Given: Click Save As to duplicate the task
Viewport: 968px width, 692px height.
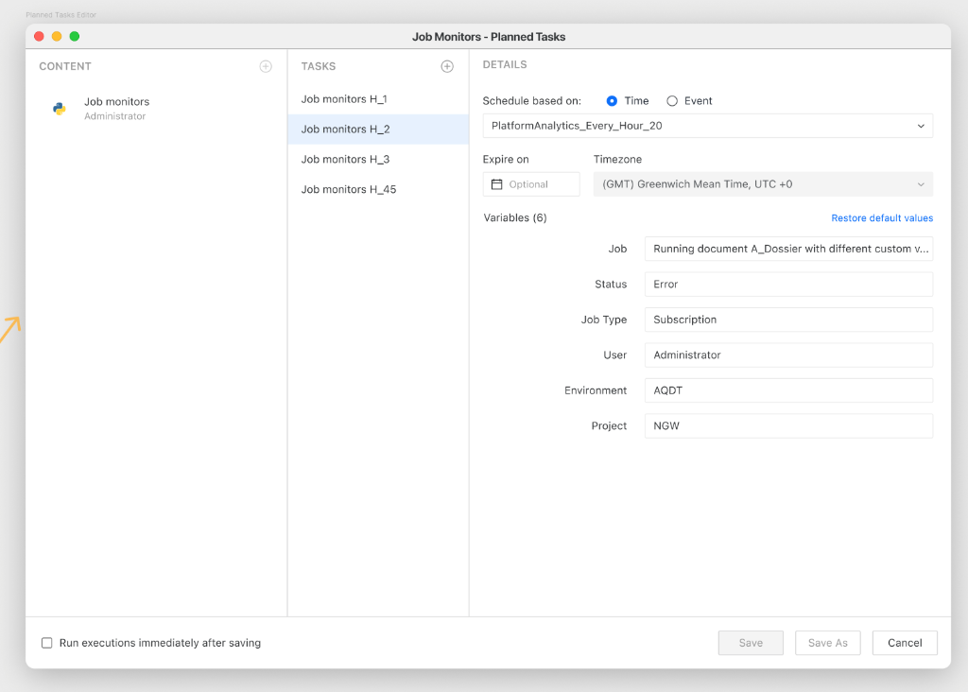Looking at the screenshot, I should tap(827, 642).
